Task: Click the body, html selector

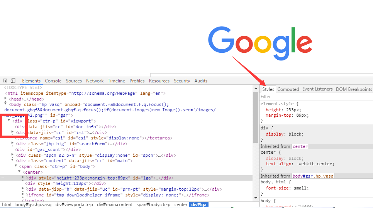Action: tap(273, 182)
